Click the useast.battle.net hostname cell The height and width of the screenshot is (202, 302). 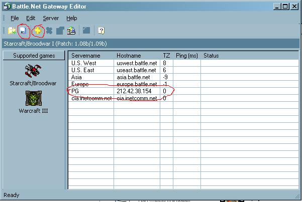tap(137, 70)
